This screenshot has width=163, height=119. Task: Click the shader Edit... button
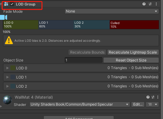[138, 104]
